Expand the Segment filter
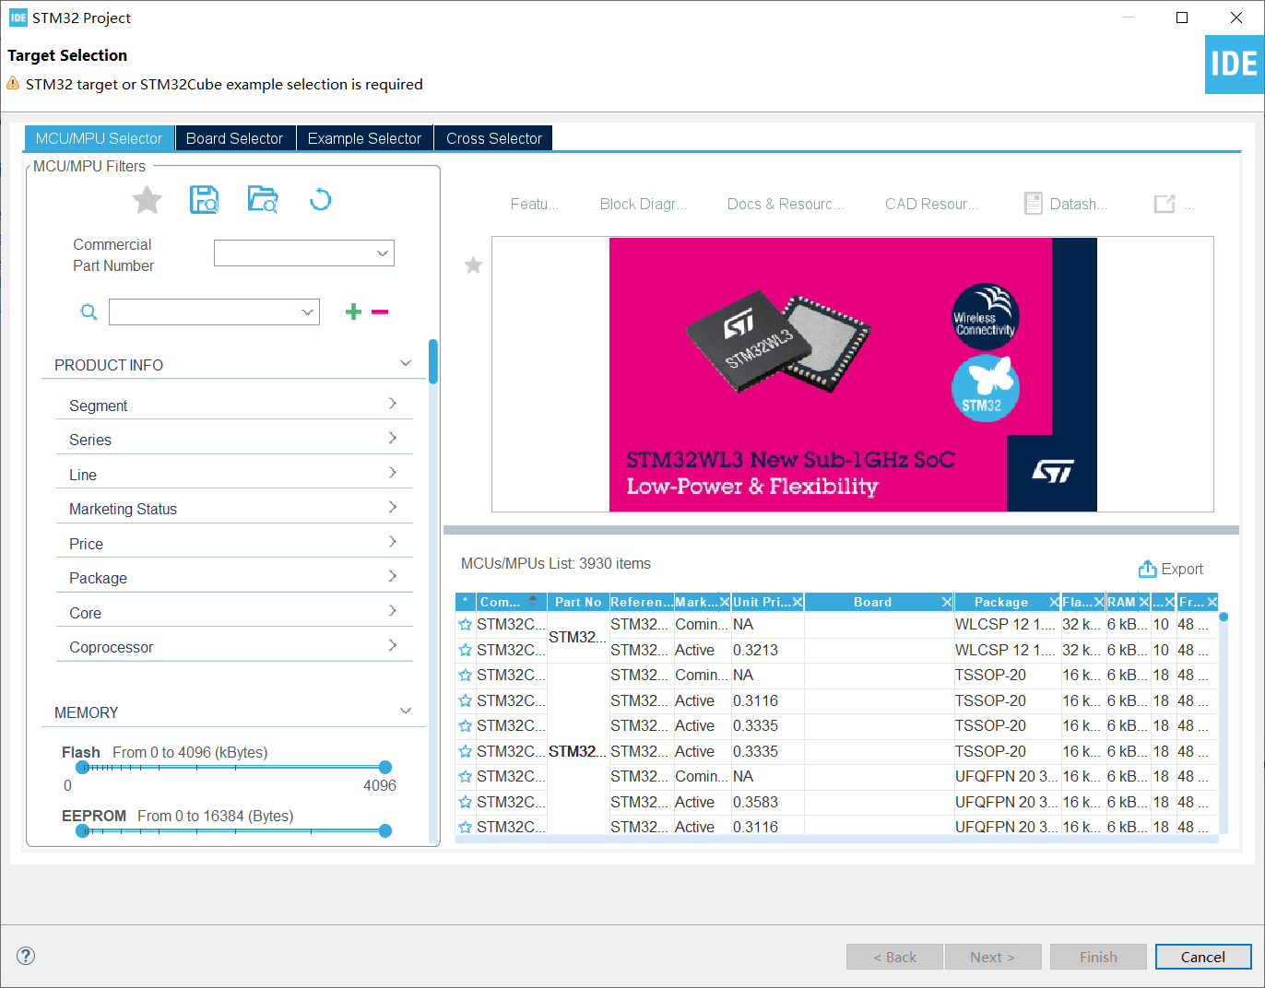This screenshot has height=988, width=1265. click(x=393, y=404)
